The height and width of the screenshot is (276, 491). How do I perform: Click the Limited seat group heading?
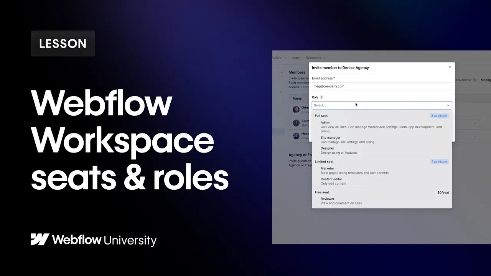[x=324, y=162]
